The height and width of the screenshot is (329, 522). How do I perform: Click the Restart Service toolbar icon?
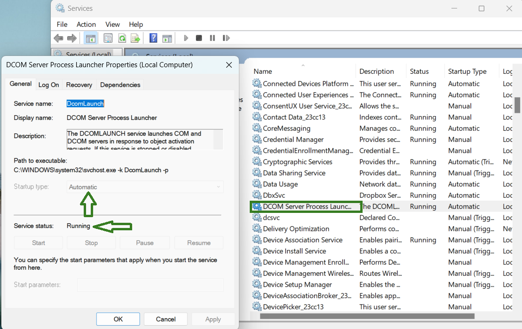tap(226, 38)
